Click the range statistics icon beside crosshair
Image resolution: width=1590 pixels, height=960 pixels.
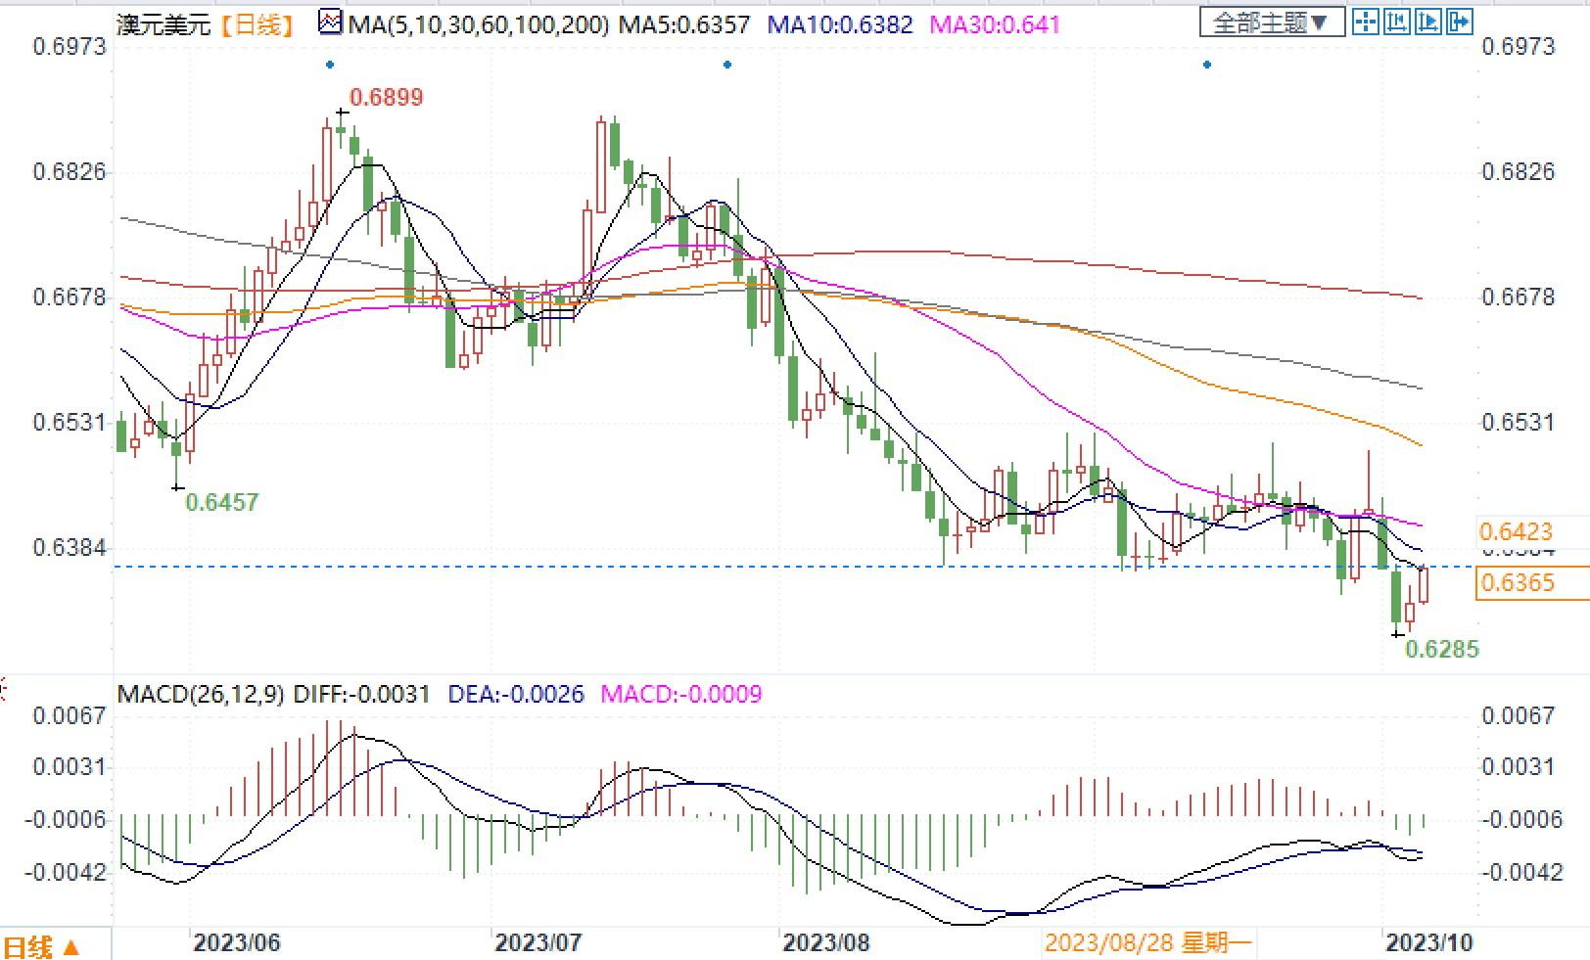pos(1397,22)
